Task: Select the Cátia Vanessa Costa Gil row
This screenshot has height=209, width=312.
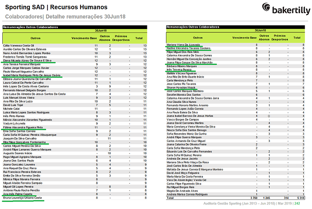Action: pyautogui.click(x=75, y=46)
